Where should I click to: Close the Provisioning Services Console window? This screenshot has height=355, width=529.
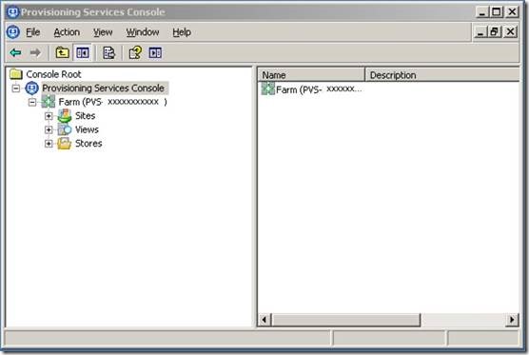coord(512,12)
